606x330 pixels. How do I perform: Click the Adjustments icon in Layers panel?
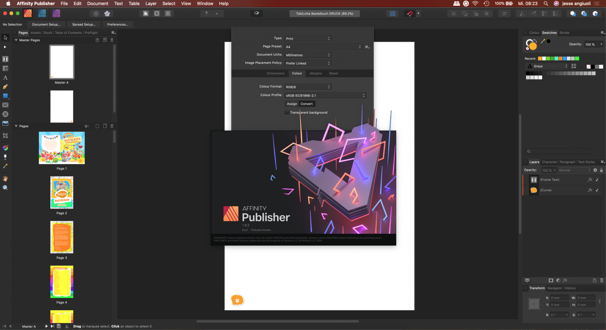click(x=558, y=280)
